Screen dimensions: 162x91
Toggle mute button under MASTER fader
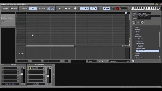coord(22,84)
